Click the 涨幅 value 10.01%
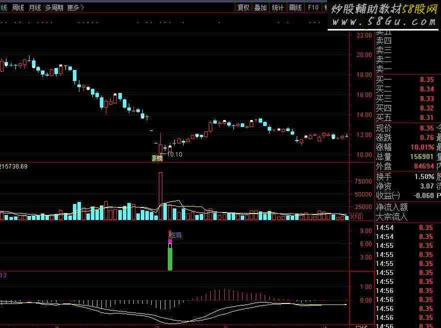 pyautogui.click(x=423, y=147)
